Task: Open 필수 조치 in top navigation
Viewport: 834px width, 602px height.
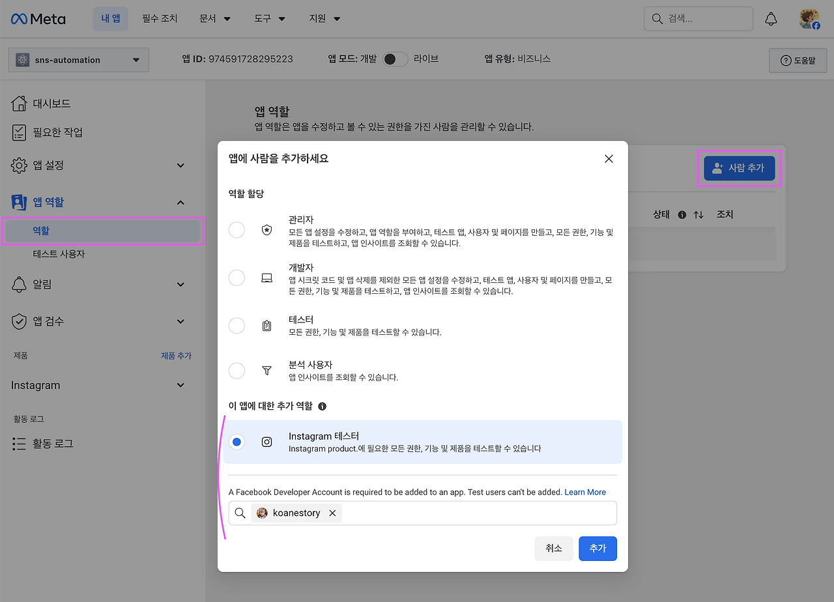Action: pos(160,19)
